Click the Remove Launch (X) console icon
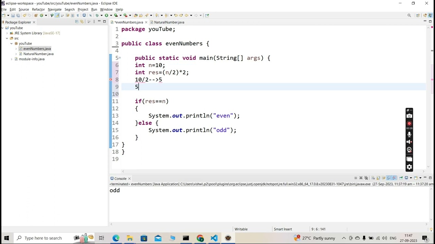This screenshot has height=244, width=435. point(361,178)
